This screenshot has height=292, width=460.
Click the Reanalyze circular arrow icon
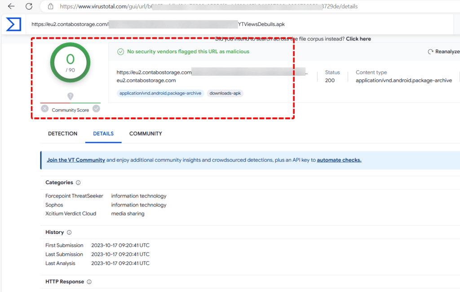tap(430, 52)
